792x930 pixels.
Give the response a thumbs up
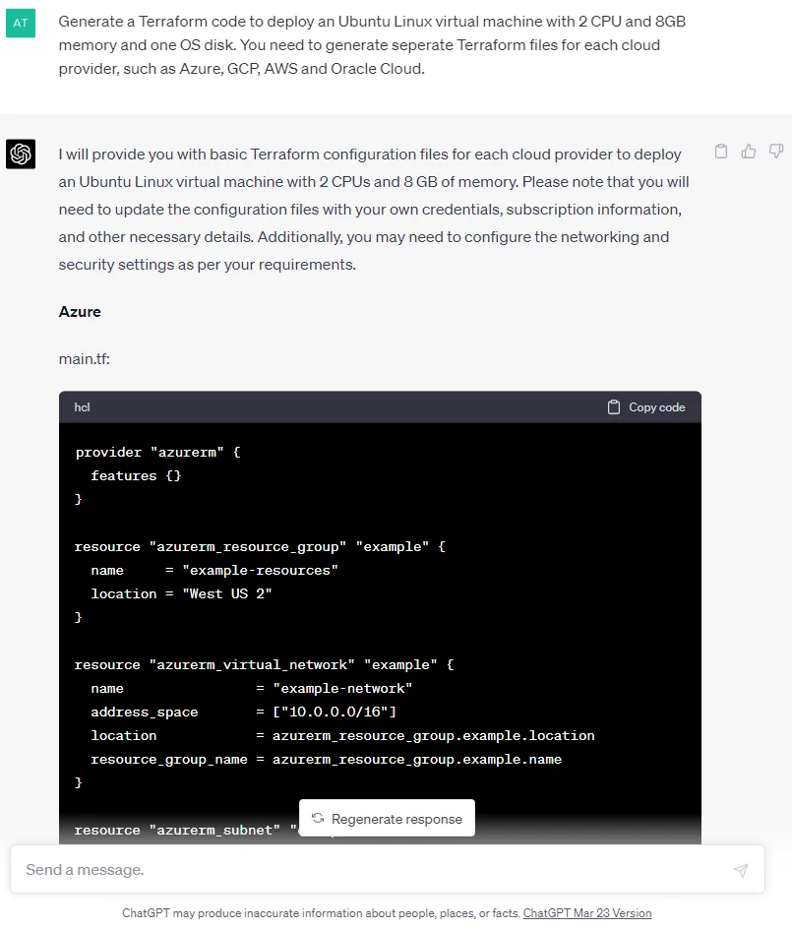click(749, 152)
